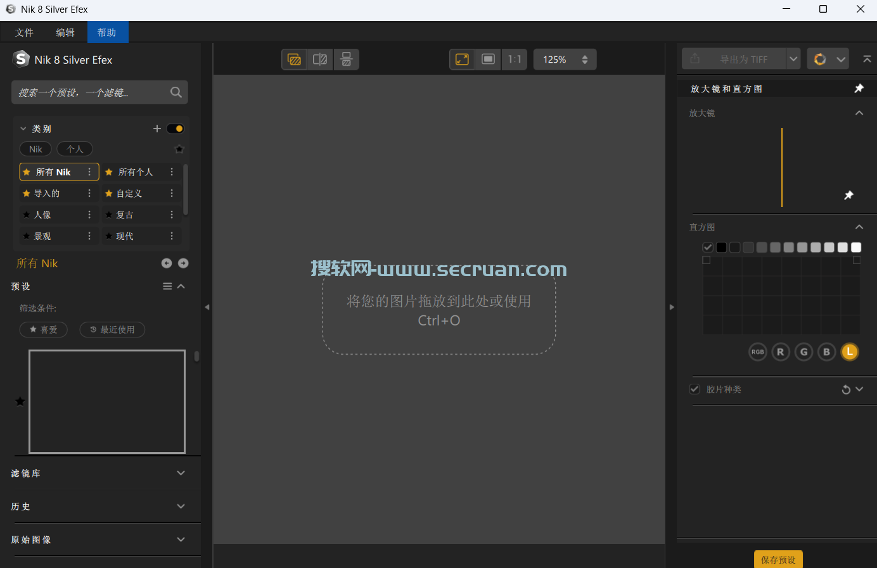Select the 个人 category tab

click(75, 149)
